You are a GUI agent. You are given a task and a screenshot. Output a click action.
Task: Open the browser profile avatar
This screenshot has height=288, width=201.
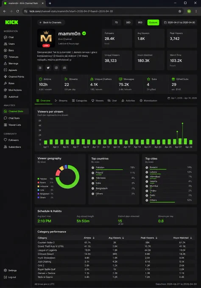click(189, 11)
